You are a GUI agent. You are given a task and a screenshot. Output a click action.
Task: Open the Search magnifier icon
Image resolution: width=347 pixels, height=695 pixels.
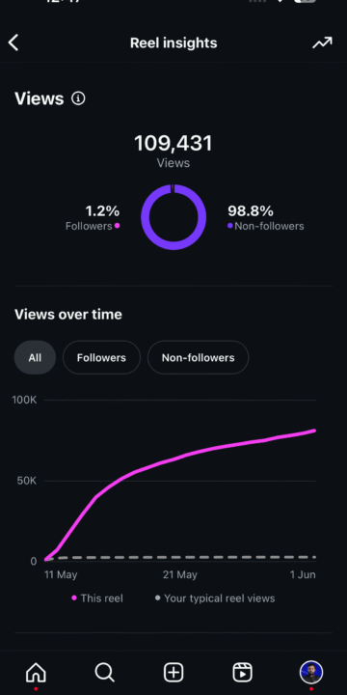click(x=105, y=673)
